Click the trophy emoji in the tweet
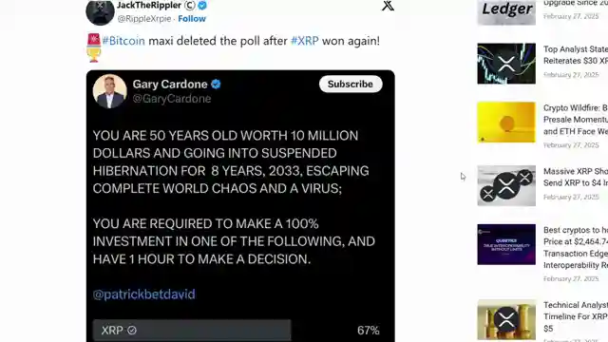Image resolution: width=608 pixels, height=342 pixels. tap(93, 55)
